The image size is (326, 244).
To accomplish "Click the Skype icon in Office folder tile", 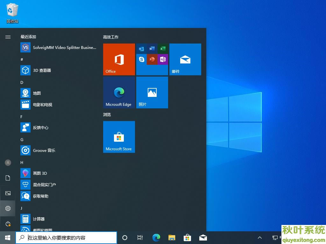I will point(141,59).
